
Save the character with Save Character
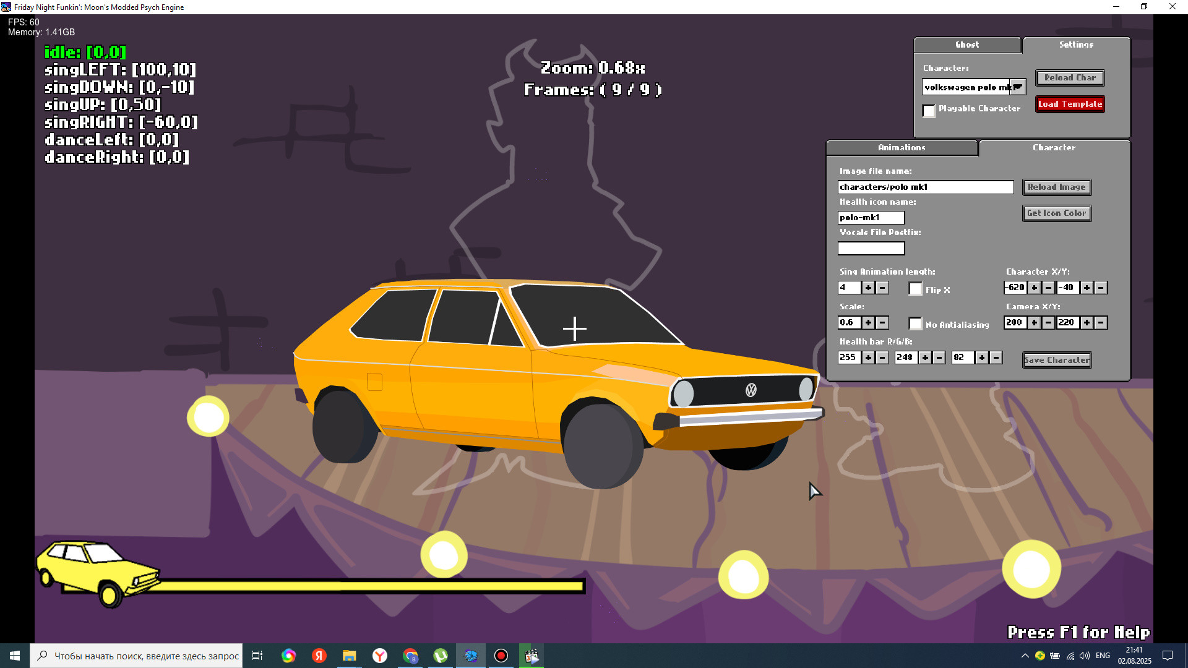(x=1056, y=359)
